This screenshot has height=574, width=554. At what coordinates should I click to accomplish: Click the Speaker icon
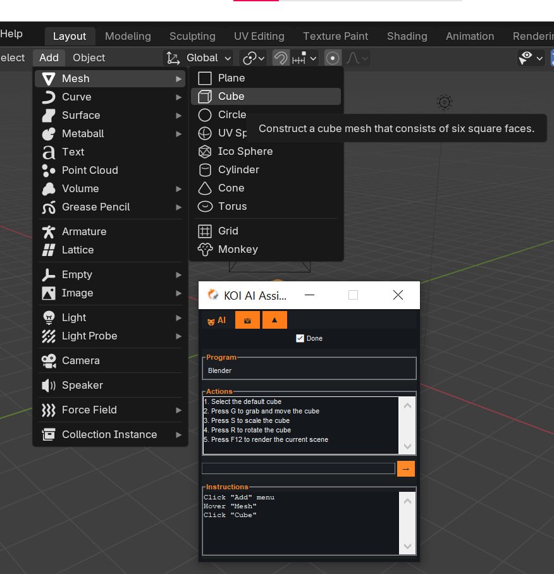(48, 385)
